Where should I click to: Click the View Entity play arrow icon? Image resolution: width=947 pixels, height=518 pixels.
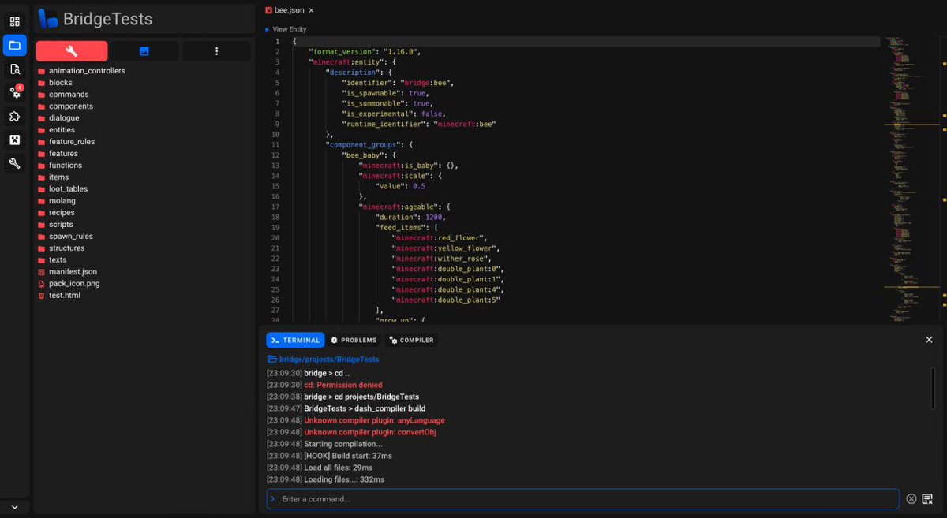[268, 29]
